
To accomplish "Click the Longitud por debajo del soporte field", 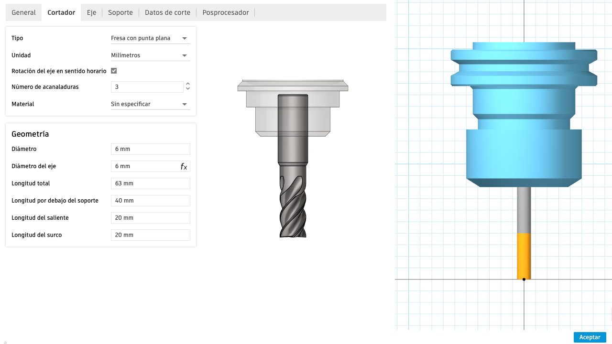I will click(150, 201).
